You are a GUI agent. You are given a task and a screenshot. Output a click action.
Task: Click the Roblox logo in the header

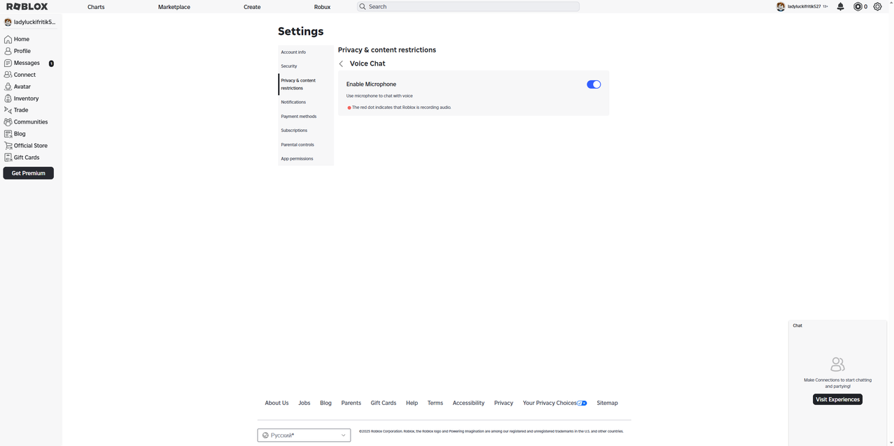[27, 6]
